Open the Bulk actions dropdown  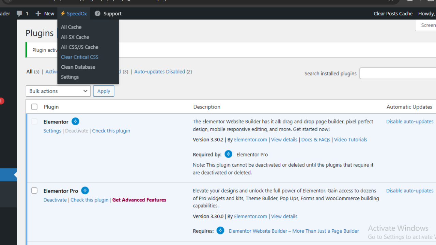(x=58, y=91)
